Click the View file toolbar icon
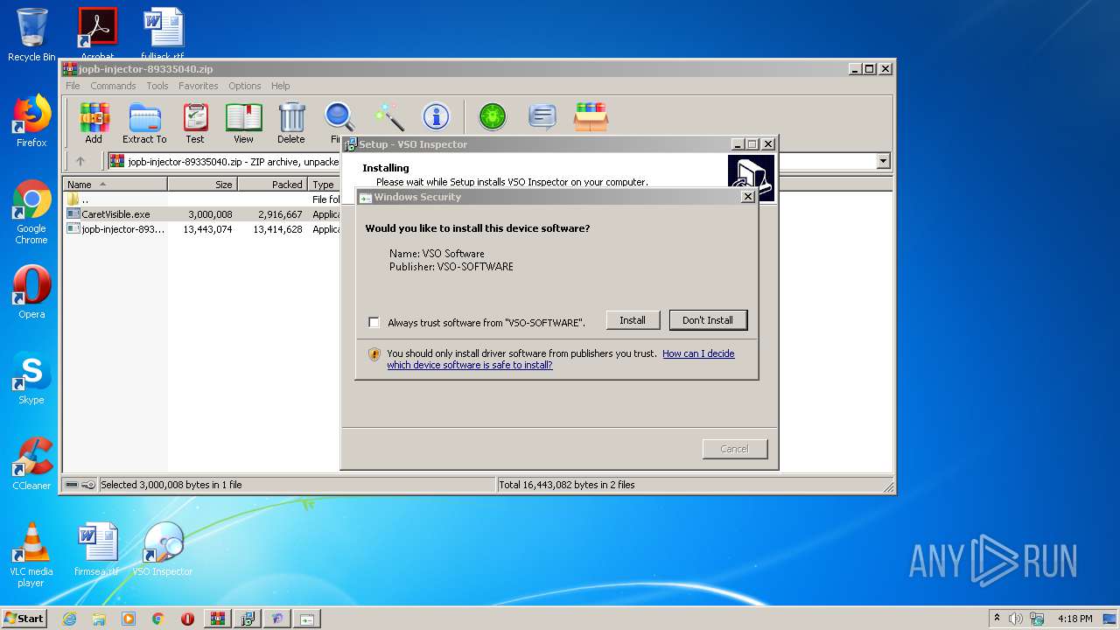1120x630 pixels. 243,122
